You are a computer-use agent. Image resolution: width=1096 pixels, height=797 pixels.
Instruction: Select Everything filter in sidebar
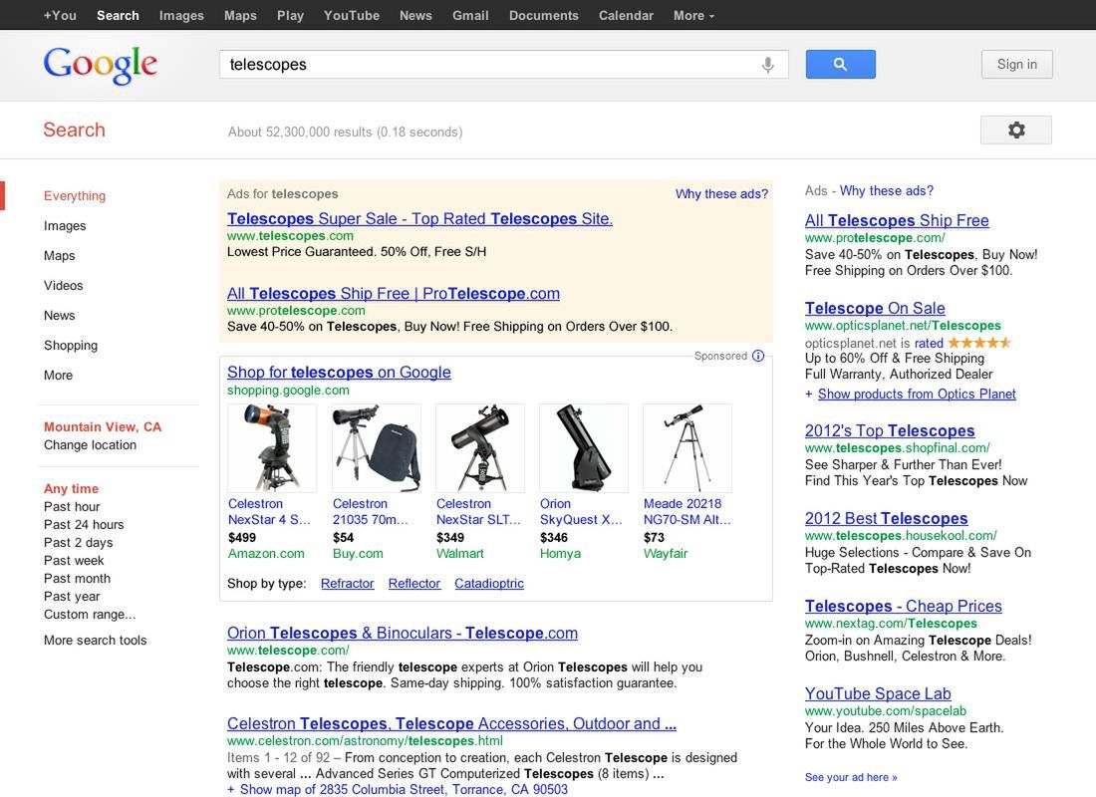click(74, 195)
